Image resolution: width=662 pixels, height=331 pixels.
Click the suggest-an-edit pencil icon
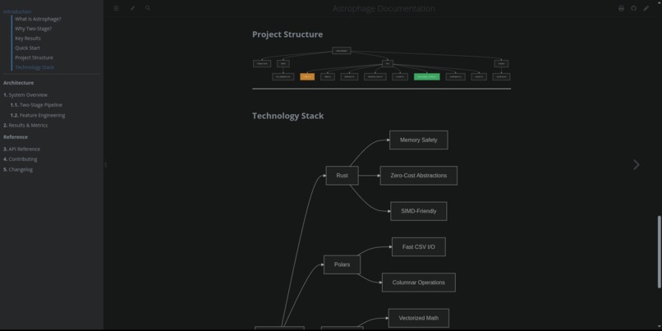[x=646, y=8]
